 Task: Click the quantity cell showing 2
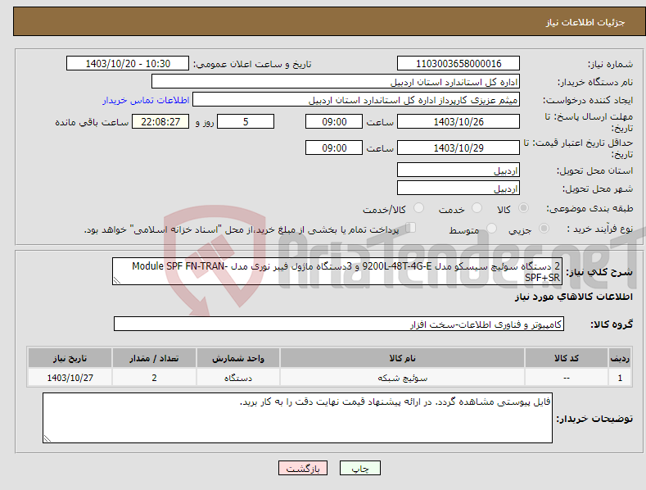[154, 378]
